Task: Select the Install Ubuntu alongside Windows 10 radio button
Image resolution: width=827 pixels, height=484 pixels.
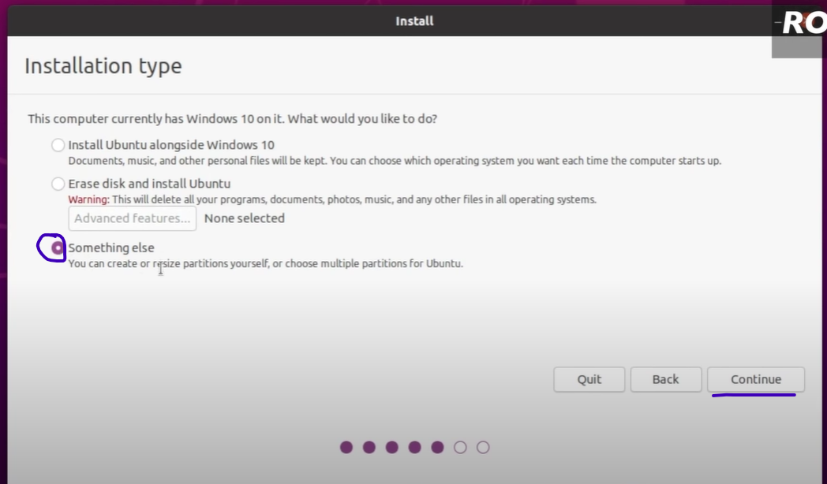Action: [58, 145]
